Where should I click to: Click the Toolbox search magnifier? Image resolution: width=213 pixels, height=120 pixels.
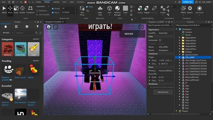[36, 33]
